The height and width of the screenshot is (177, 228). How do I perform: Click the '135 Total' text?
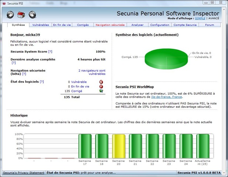[x=72, y=97]
